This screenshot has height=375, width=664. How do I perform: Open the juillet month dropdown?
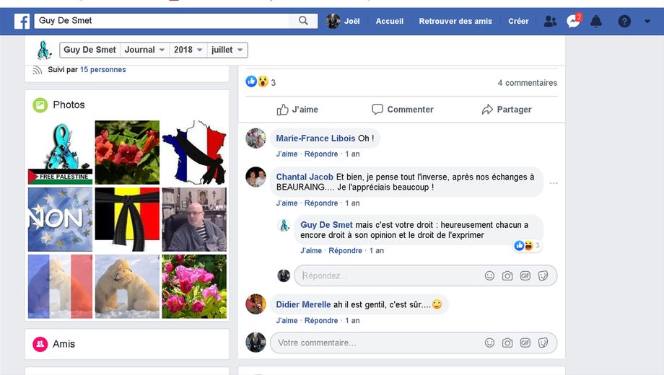(x=227, y=50)
